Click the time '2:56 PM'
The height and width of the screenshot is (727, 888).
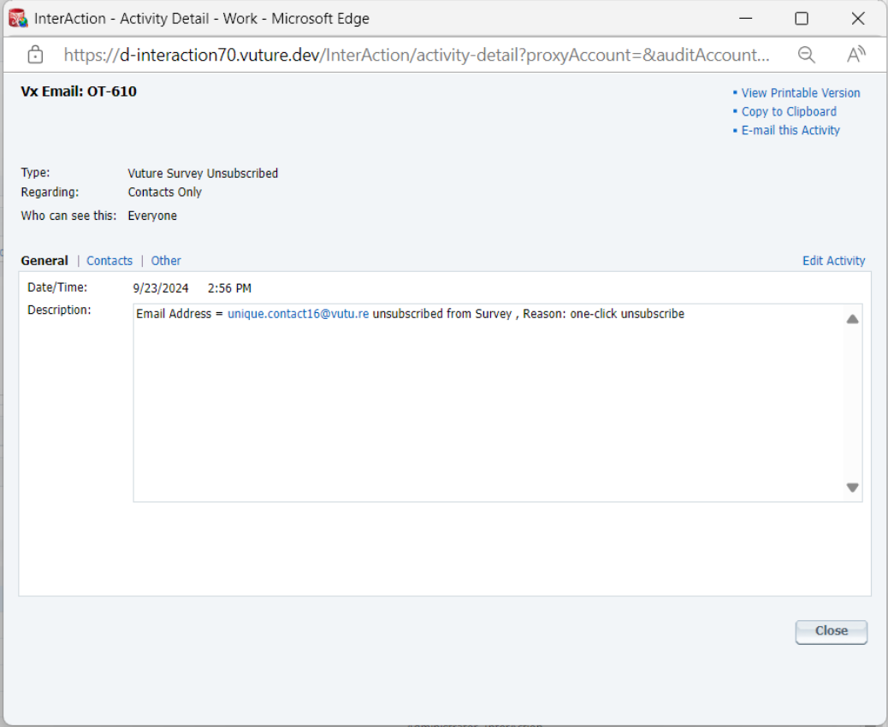[x=229, y=288]
